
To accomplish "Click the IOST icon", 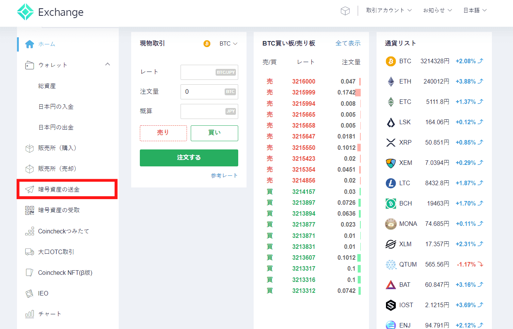I will tap(391, 305).
